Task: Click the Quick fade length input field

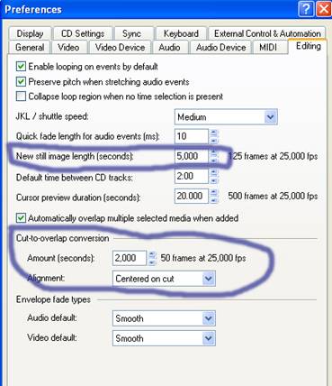Action: point(192,136)
